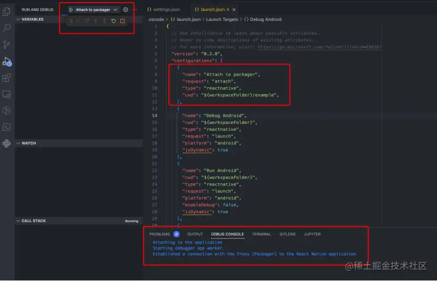Switch to the Terminal panel tab
This screenshot has height=281, width=437.
coord(261,234)
